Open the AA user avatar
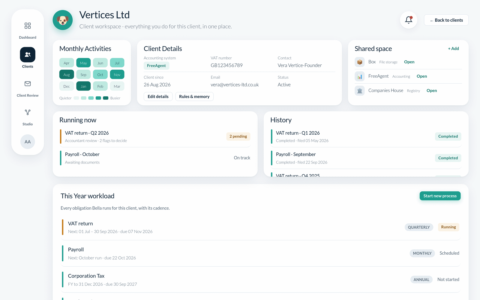 [x=28, y=142]
